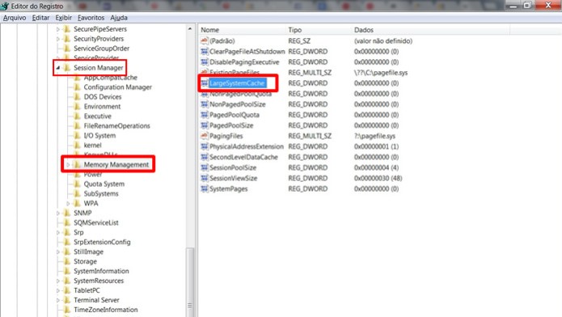Select the SystemInformation key label
562x317 pixels.
point(101,271)
